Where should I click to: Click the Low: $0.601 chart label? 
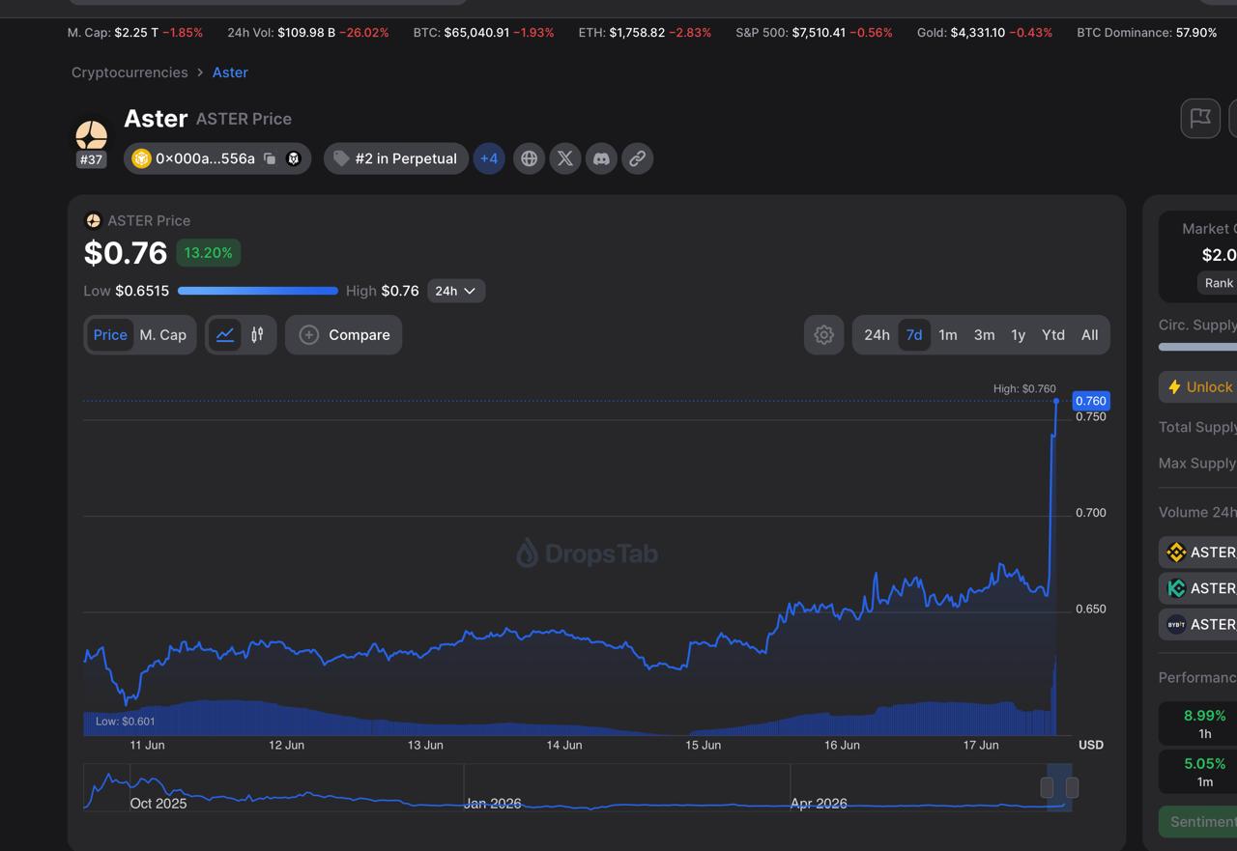[126, 722]
